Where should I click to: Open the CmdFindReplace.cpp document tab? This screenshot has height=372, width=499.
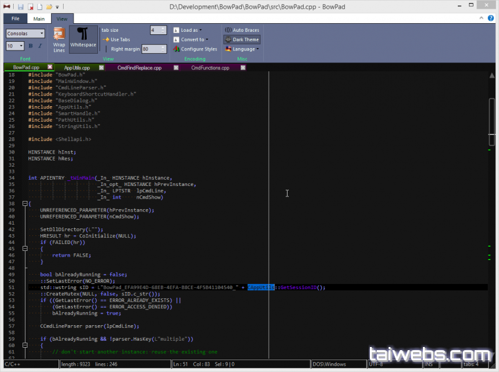[x=140, y=67]
